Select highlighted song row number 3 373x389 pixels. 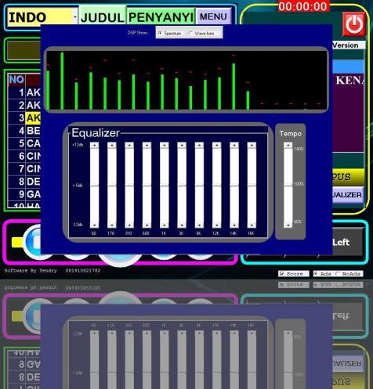tap(25, 118)
